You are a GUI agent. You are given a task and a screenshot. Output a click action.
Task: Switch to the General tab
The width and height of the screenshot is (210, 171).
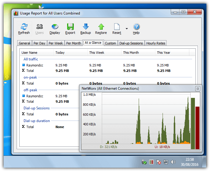[24, 43]
